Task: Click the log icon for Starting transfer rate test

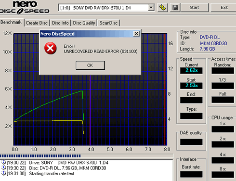Action: click(x=3, y=173)
